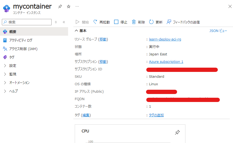The width and height of the screenshot is (233, 143).
Task: Pin mycontainer to dashboard via pushpin icon
Action: click(x=60, y=7)
